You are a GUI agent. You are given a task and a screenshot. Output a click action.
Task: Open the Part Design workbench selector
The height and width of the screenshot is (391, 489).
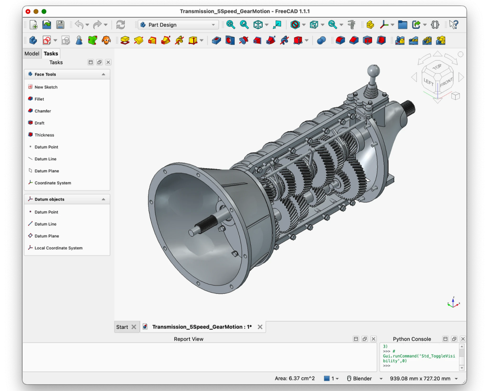pyautogui.click(x=178, y=24)
